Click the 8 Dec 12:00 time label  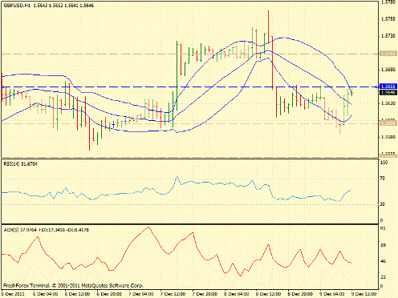point(269,294)
